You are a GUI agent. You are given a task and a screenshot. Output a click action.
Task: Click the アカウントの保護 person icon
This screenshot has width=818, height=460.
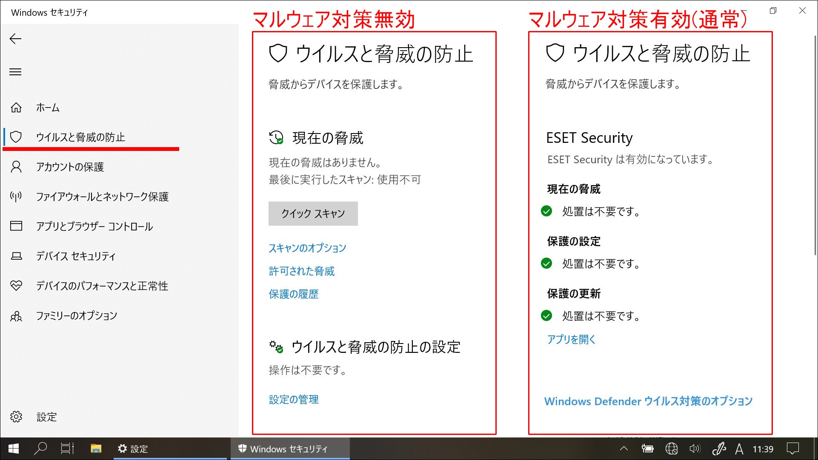(15, 166)
